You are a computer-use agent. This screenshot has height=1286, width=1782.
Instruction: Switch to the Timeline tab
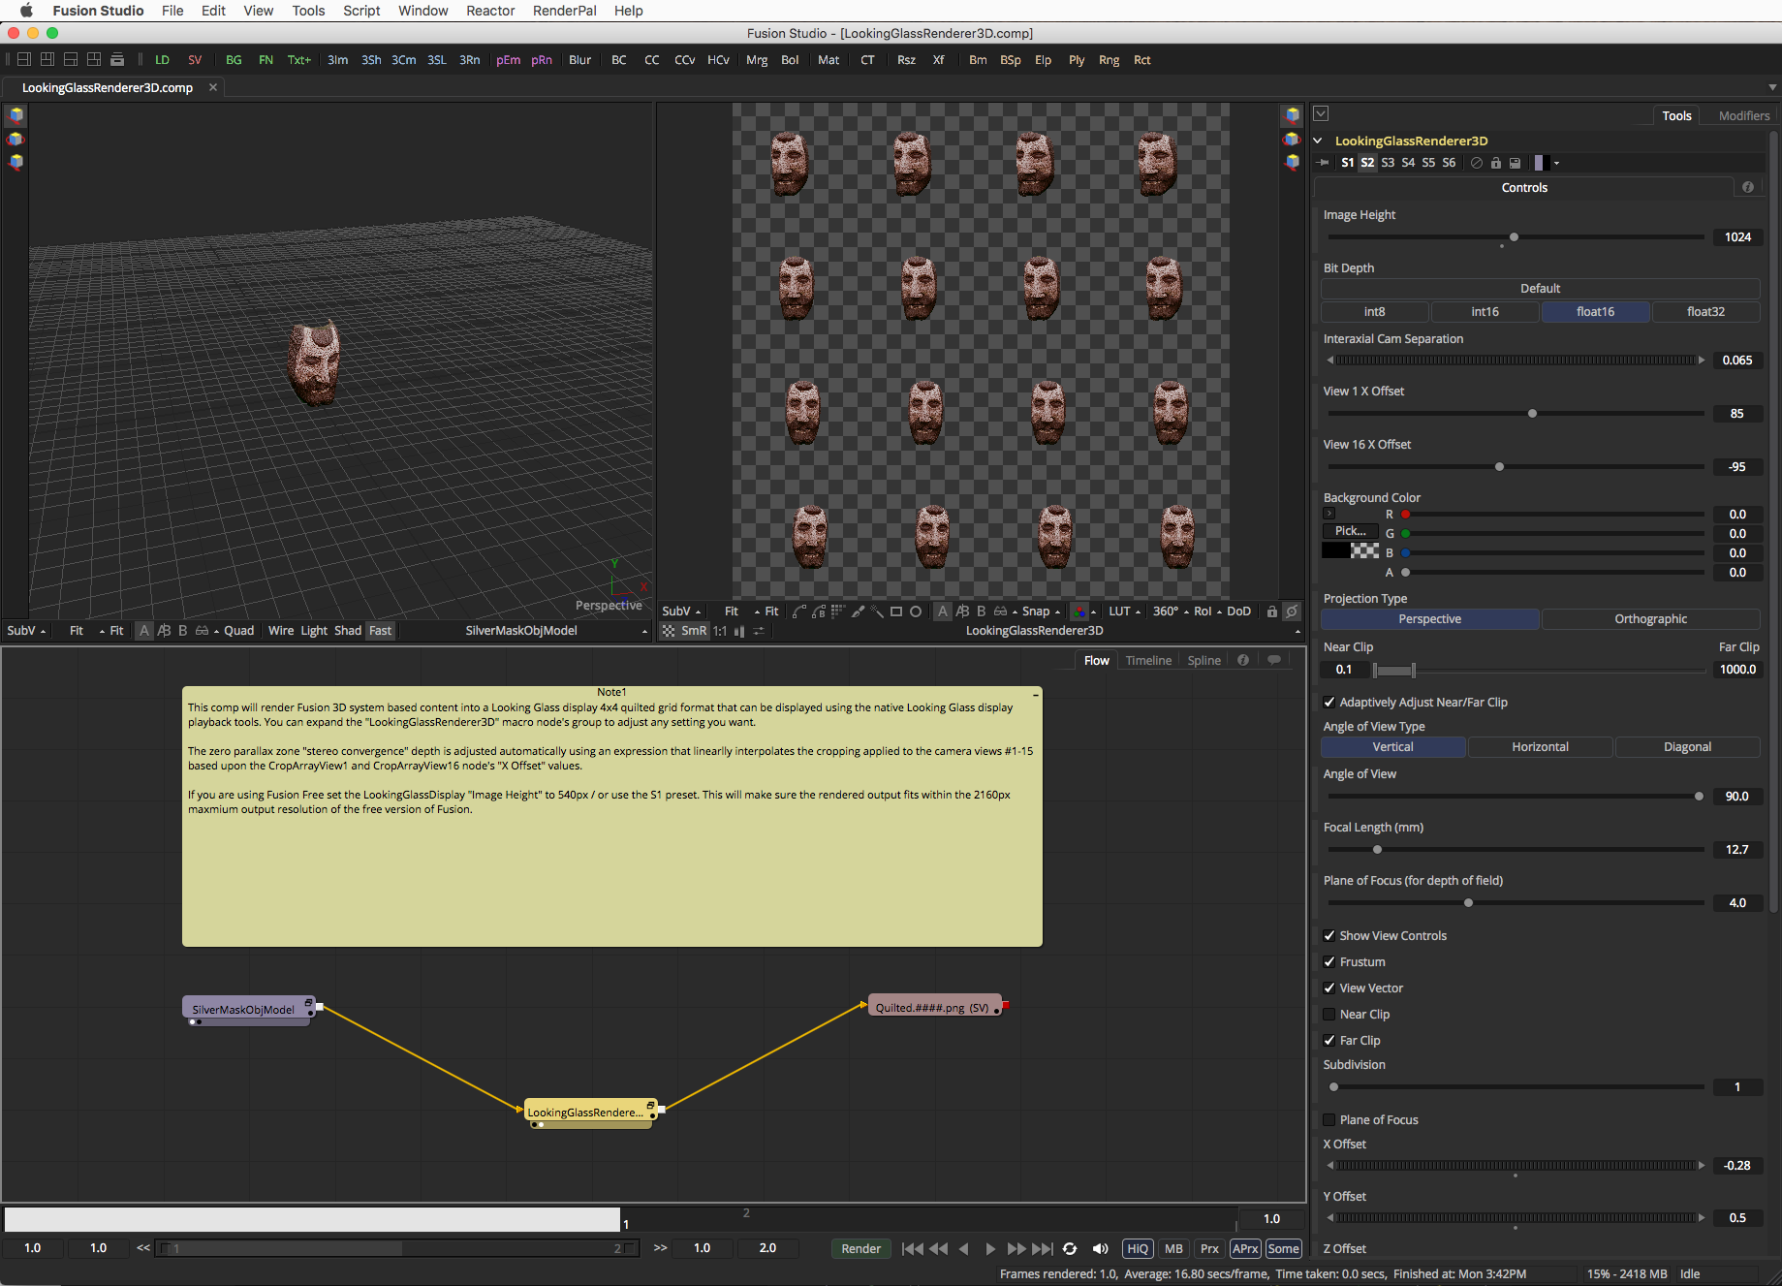(1148, 660)
